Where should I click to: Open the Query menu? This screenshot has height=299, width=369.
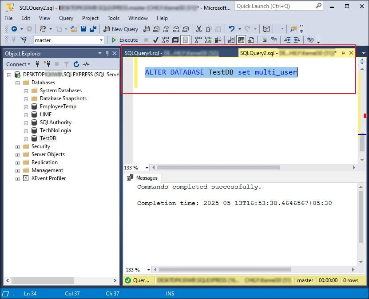tap(66, 18)
